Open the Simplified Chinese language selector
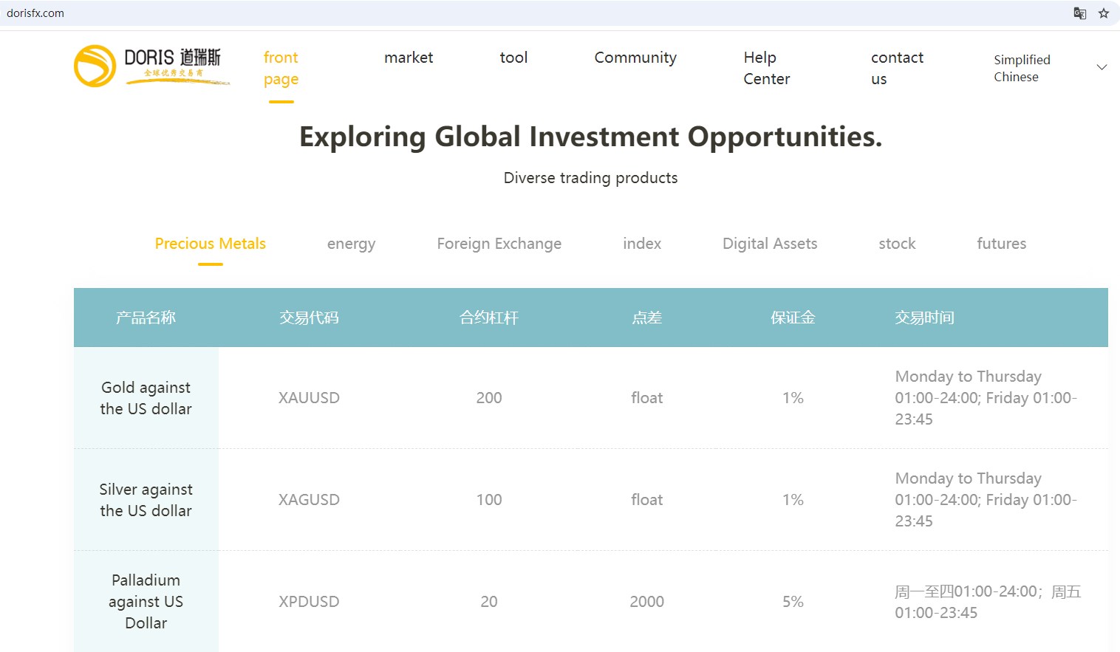 point(1022,68)
